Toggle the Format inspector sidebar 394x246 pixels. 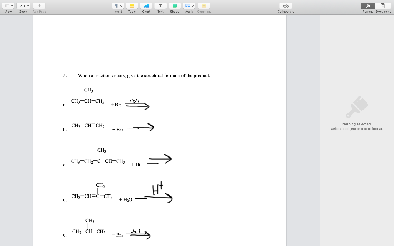367,5
